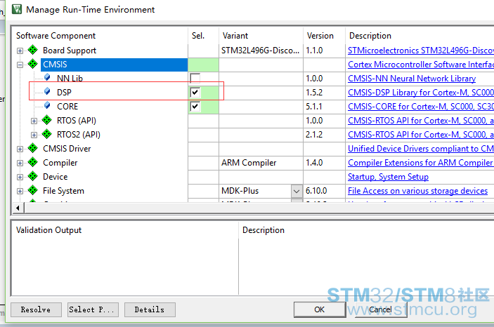Screen dimensions: 494x327
Task: Click the Compiler green diamond icon
Action: 33,162
